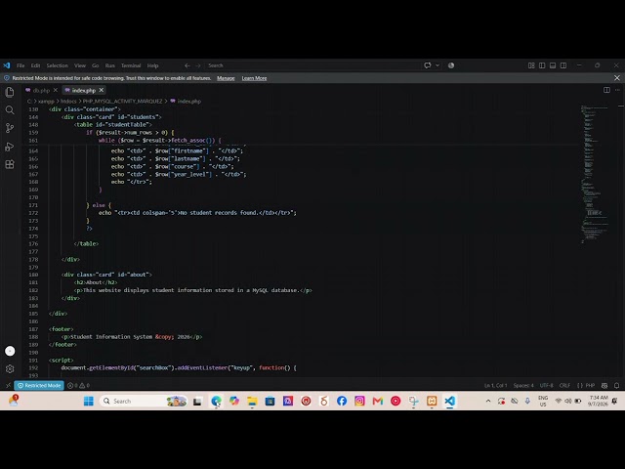Go back with the navigation arrow

pyautogui.click(x=187, y=65)
